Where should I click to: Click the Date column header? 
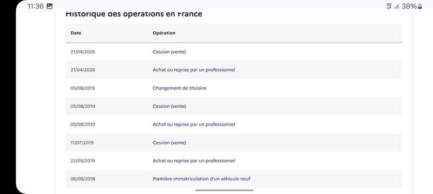76,33
